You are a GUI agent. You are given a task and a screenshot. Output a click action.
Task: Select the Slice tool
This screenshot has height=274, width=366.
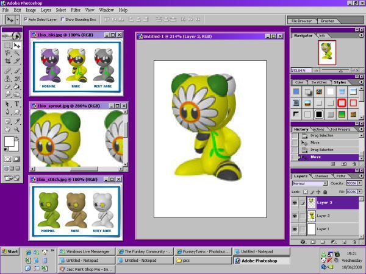tap(16, 61)
